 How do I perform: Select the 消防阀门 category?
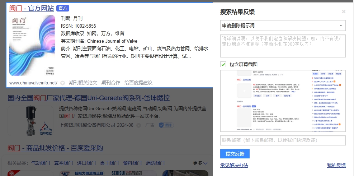coord(155,163)
